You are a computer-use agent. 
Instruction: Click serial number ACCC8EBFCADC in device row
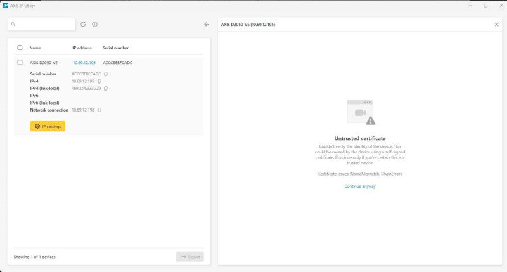point(117,63)
